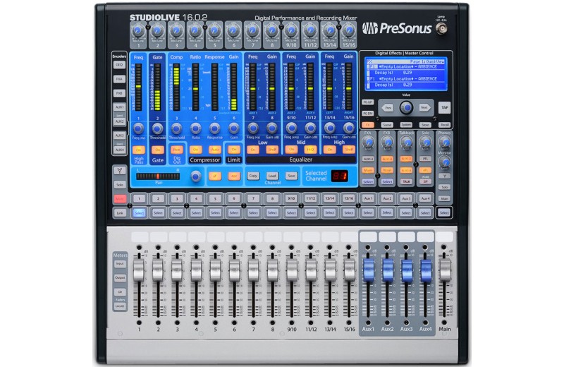Viewport: 564px width, 367px height.
Task: Toggle the Low EQ Shelf button
Action: 272,150
